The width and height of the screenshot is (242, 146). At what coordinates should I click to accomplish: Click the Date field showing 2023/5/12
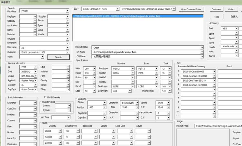28,72
